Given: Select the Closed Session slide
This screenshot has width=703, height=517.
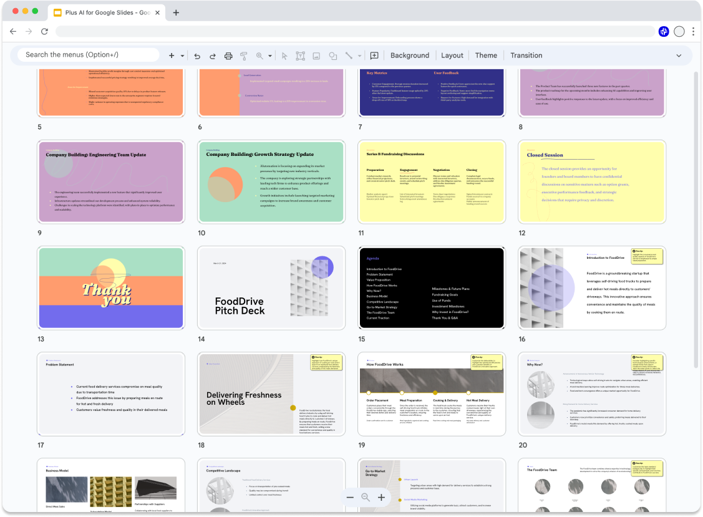Looking at the screenshot, I should click(592, 181).
